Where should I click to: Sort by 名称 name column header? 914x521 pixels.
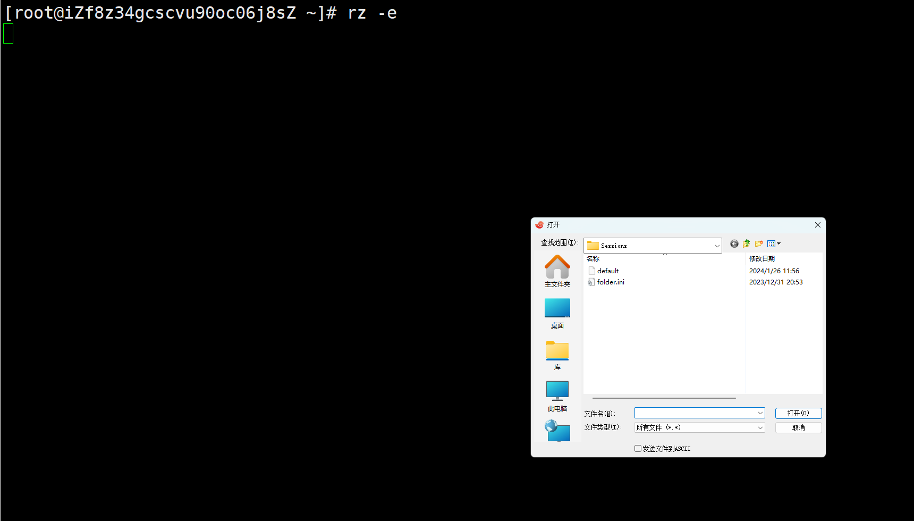pos(593,258)
